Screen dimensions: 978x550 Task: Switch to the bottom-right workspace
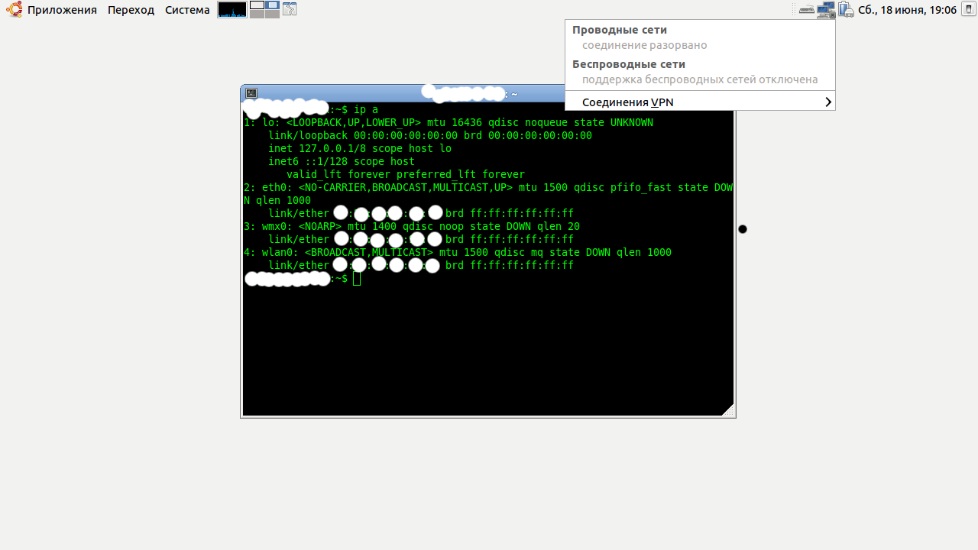[x=272, y=14]
